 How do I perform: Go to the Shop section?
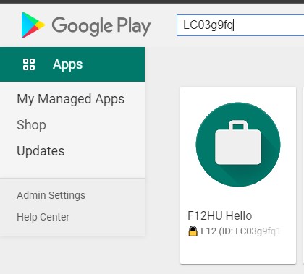[x=31, y=125]
